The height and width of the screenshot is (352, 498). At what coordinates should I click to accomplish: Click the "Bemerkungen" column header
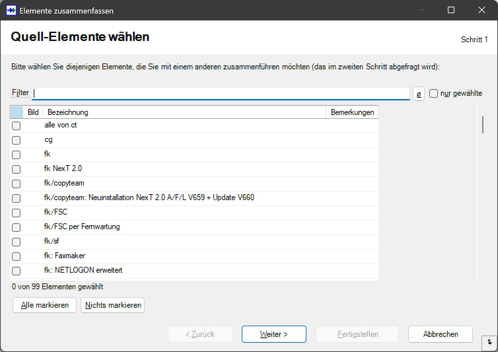pyautogui.click(x=352, y=112)
